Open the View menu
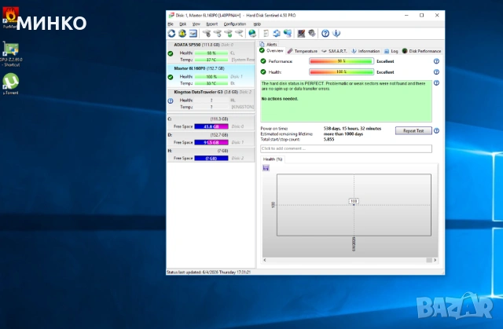 (196, 24)
